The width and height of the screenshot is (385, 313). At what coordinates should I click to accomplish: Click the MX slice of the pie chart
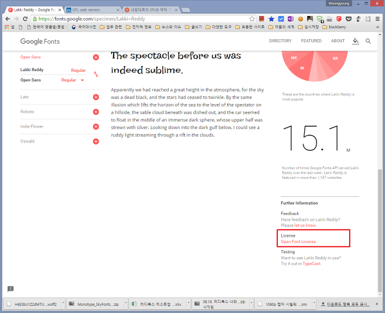click(294, 58)
